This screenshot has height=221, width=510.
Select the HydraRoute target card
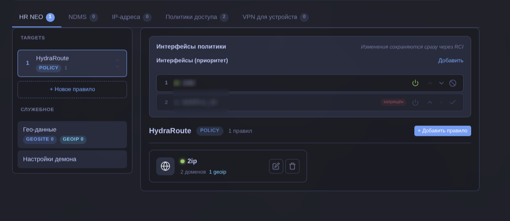pyautogui.click(x=72, y=63)
